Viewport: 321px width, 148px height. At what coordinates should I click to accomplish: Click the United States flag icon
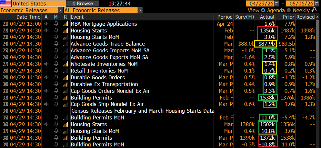pos(5,4)
